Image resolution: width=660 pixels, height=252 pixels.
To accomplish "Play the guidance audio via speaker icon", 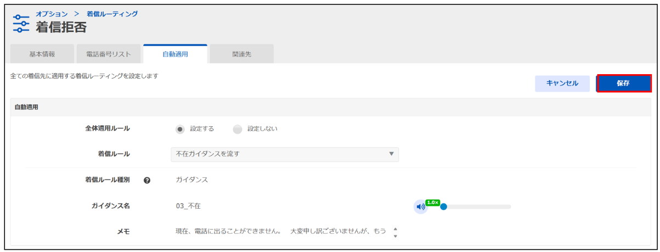I will (420, 207).
